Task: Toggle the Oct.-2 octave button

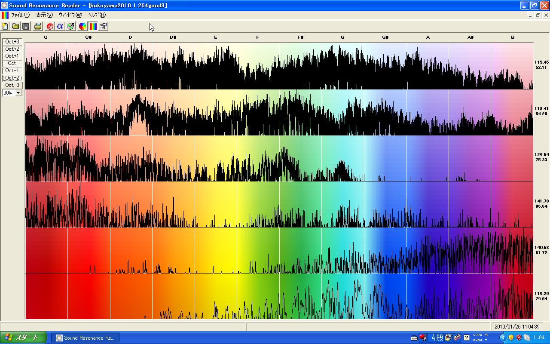Action: [x=12, y=78]
